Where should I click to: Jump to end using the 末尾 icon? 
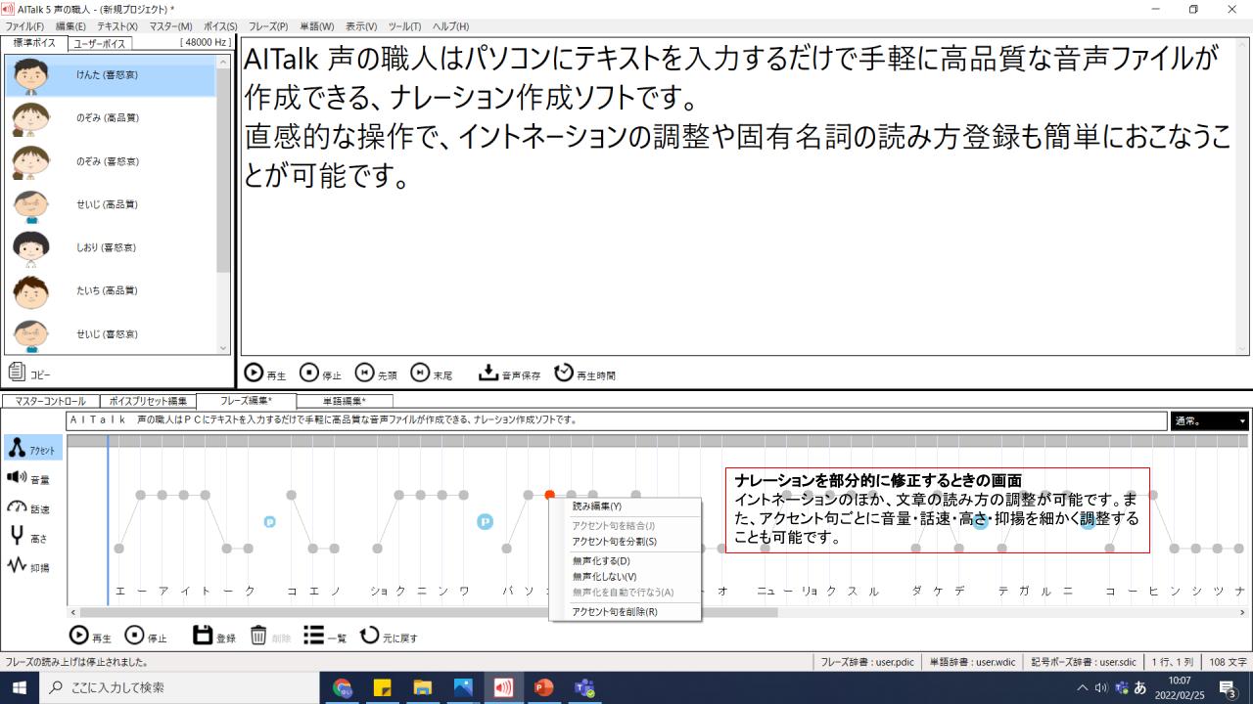(x=421, y=372)
